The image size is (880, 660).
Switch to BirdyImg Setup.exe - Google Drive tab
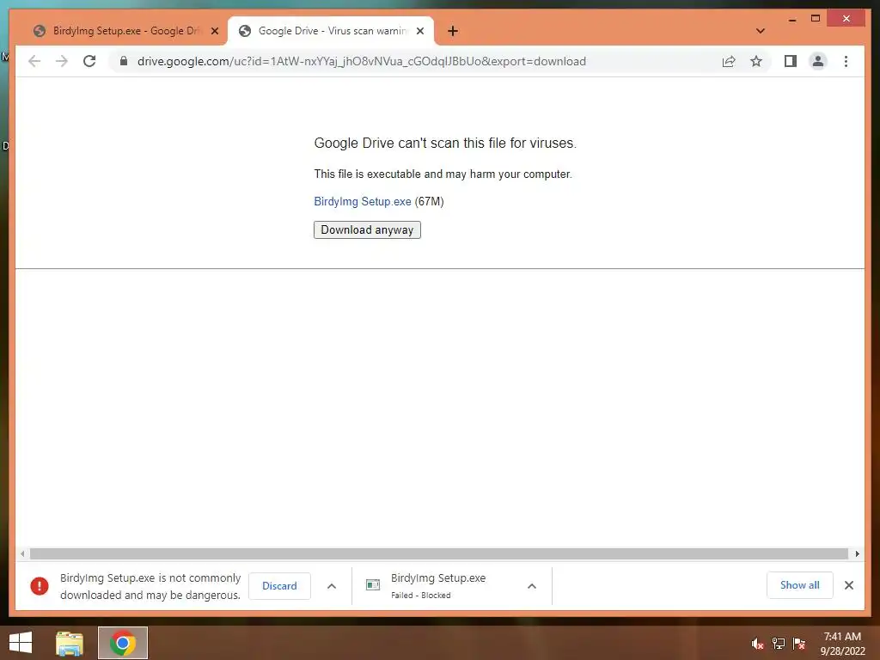coord(125,31)
